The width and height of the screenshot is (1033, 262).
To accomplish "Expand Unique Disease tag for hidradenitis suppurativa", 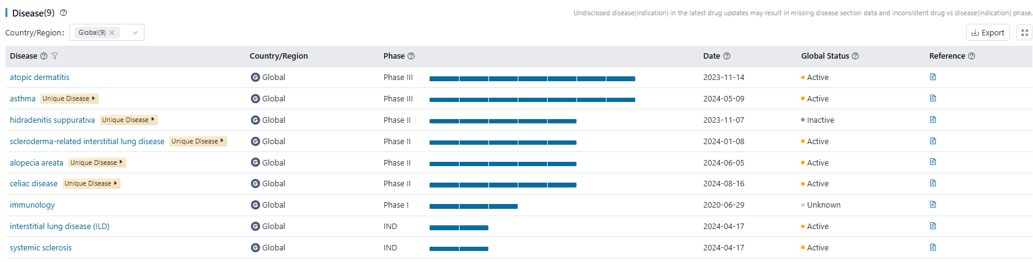I will tap(129, 120).
